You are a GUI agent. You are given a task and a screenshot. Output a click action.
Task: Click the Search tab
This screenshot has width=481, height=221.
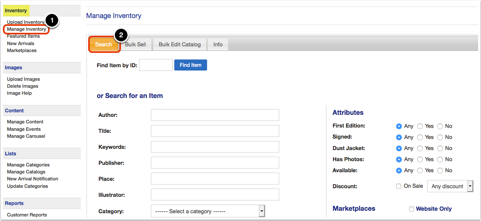(x=104, y=44)
